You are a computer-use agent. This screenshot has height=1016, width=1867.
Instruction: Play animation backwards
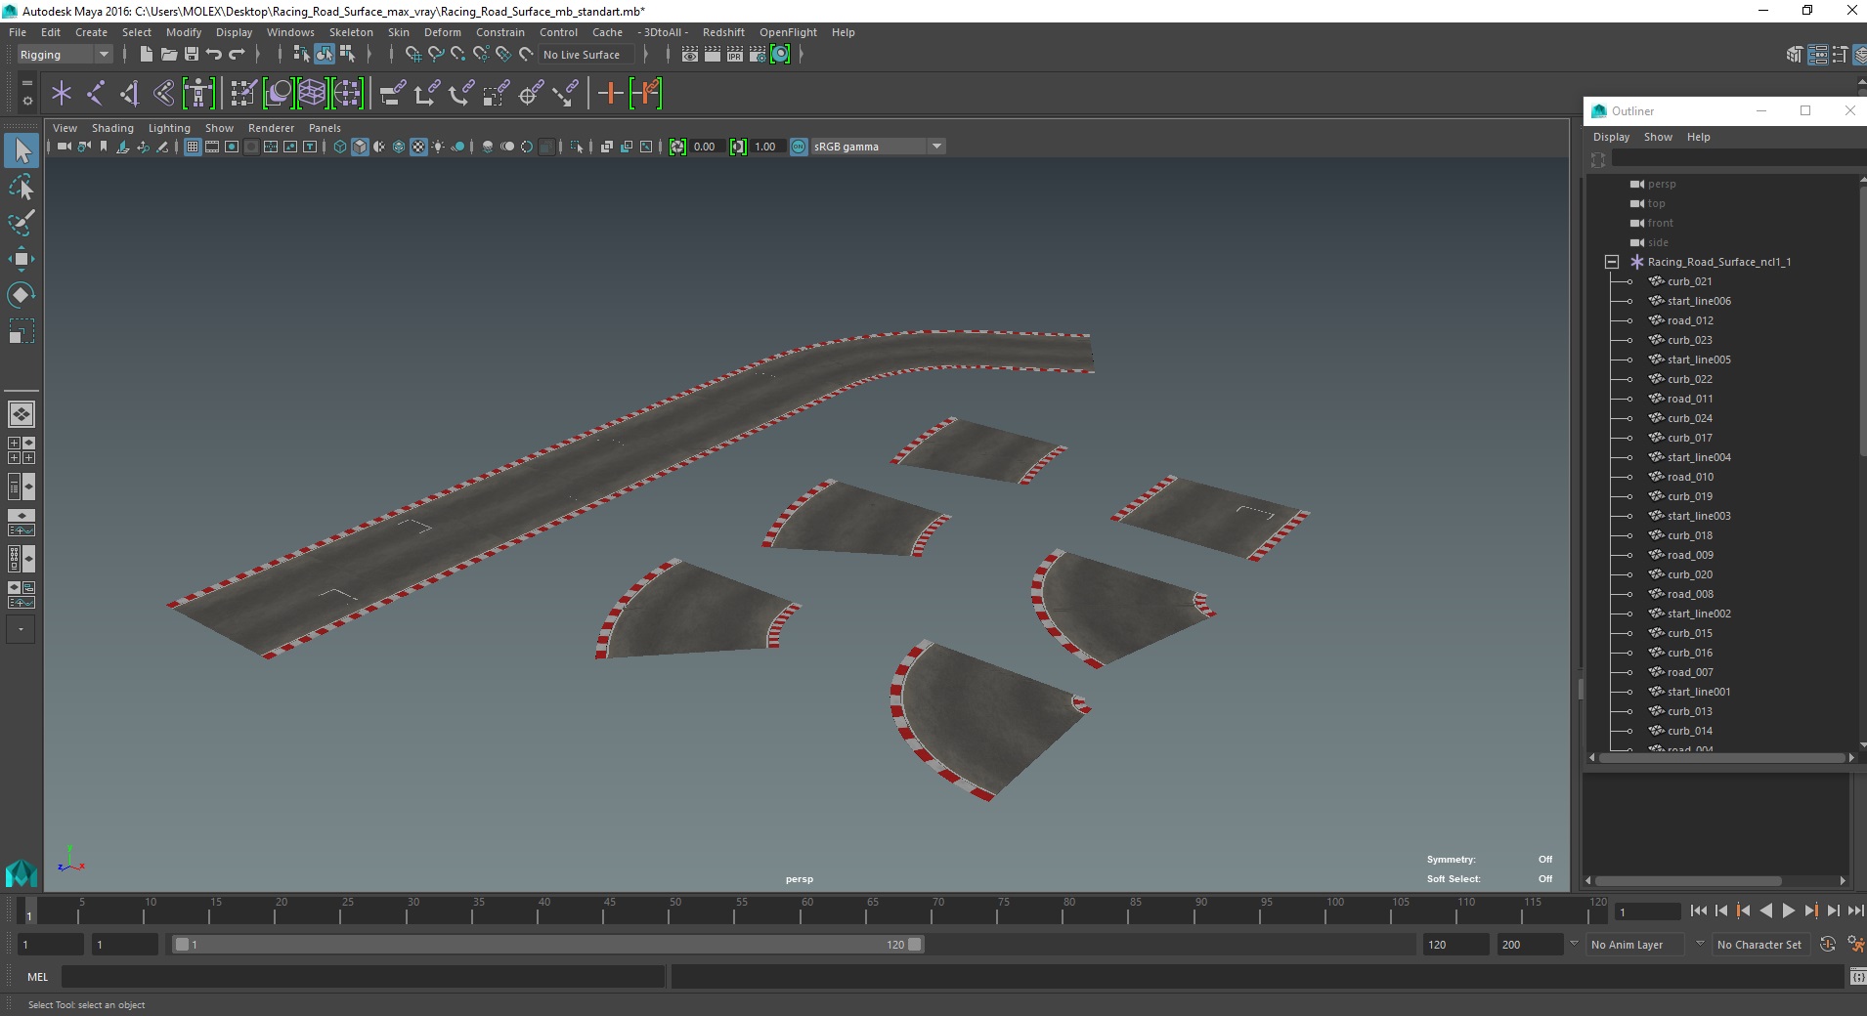click(1765, 910)
